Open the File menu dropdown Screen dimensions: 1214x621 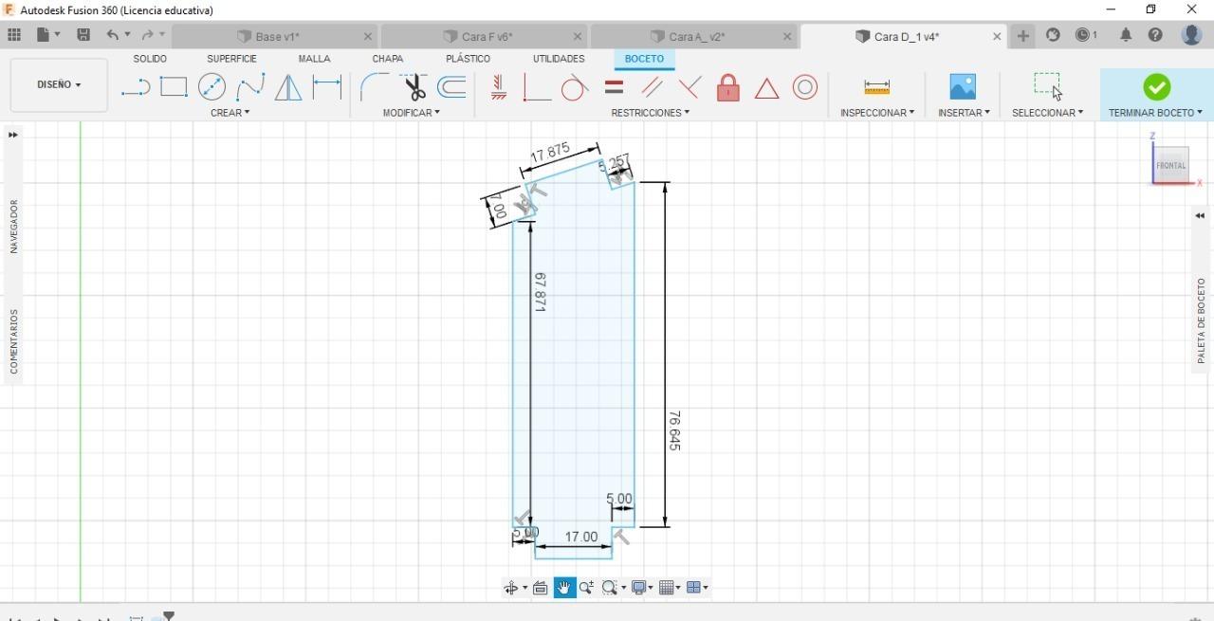coord(48,35)
